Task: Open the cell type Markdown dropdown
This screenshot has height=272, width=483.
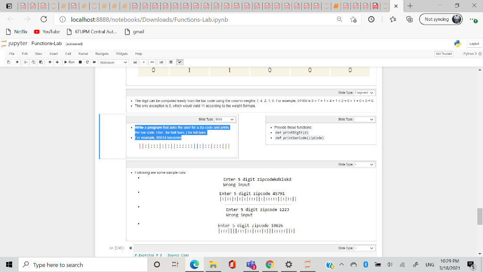Action: (x=113, y=62)
